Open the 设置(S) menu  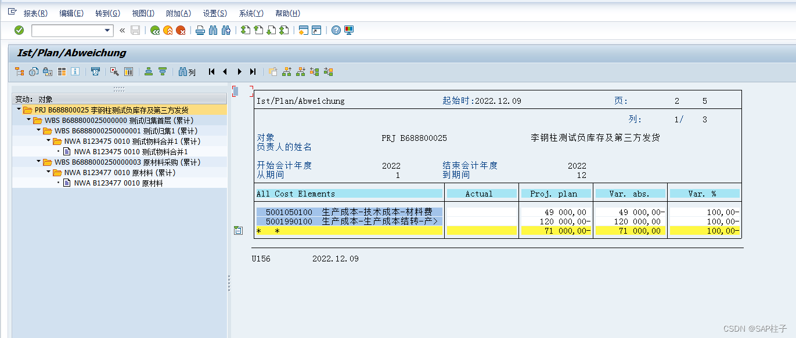215,13
